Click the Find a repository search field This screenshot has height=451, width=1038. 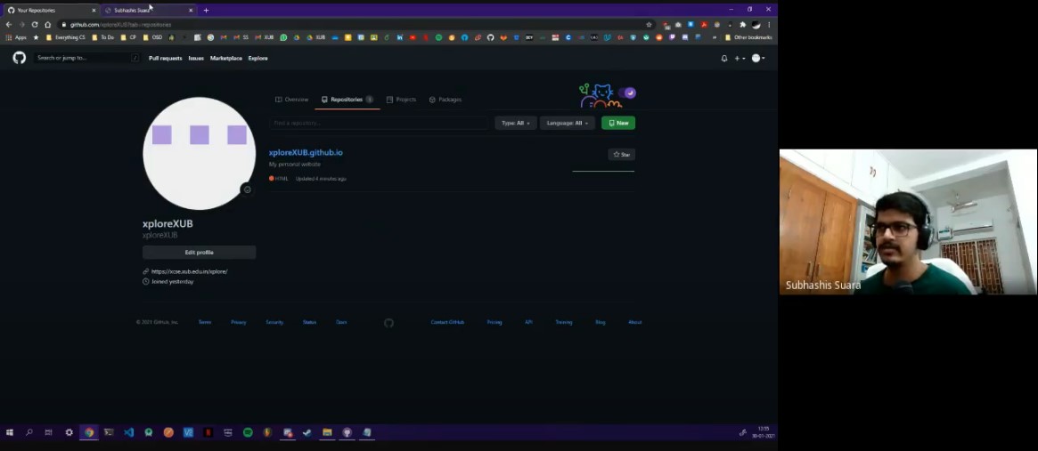(380, 123)
